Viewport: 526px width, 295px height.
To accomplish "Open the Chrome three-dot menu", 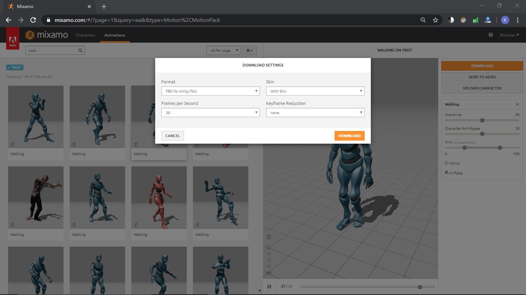I will click(x=518, y=20).
